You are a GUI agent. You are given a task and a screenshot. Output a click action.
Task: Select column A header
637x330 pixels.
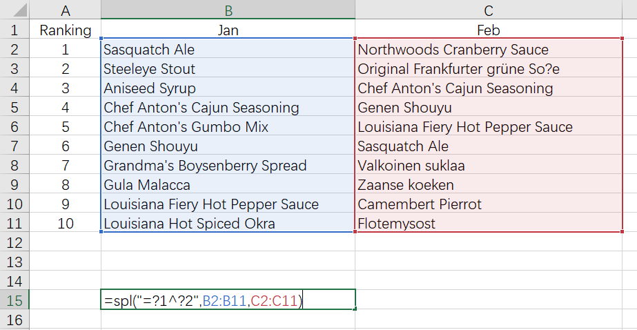(66, 10)
